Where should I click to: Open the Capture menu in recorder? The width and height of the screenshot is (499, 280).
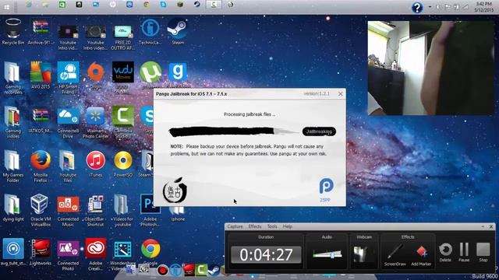click(235, 226)
